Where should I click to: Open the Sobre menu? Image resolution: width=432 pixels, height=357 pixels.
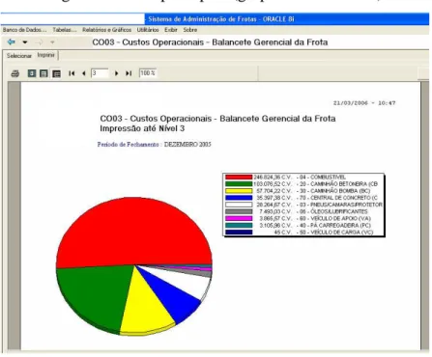[190, 30]
